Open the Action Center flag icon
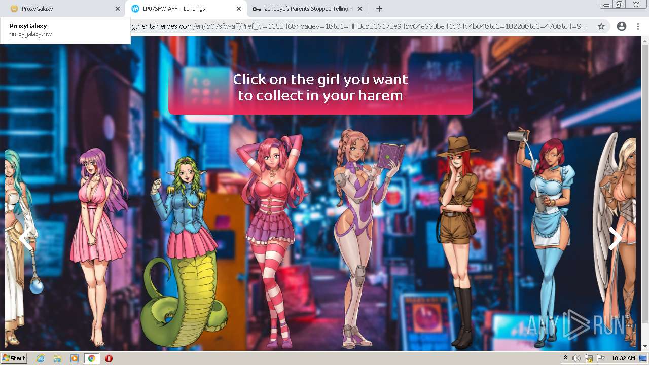 [601, 358]
